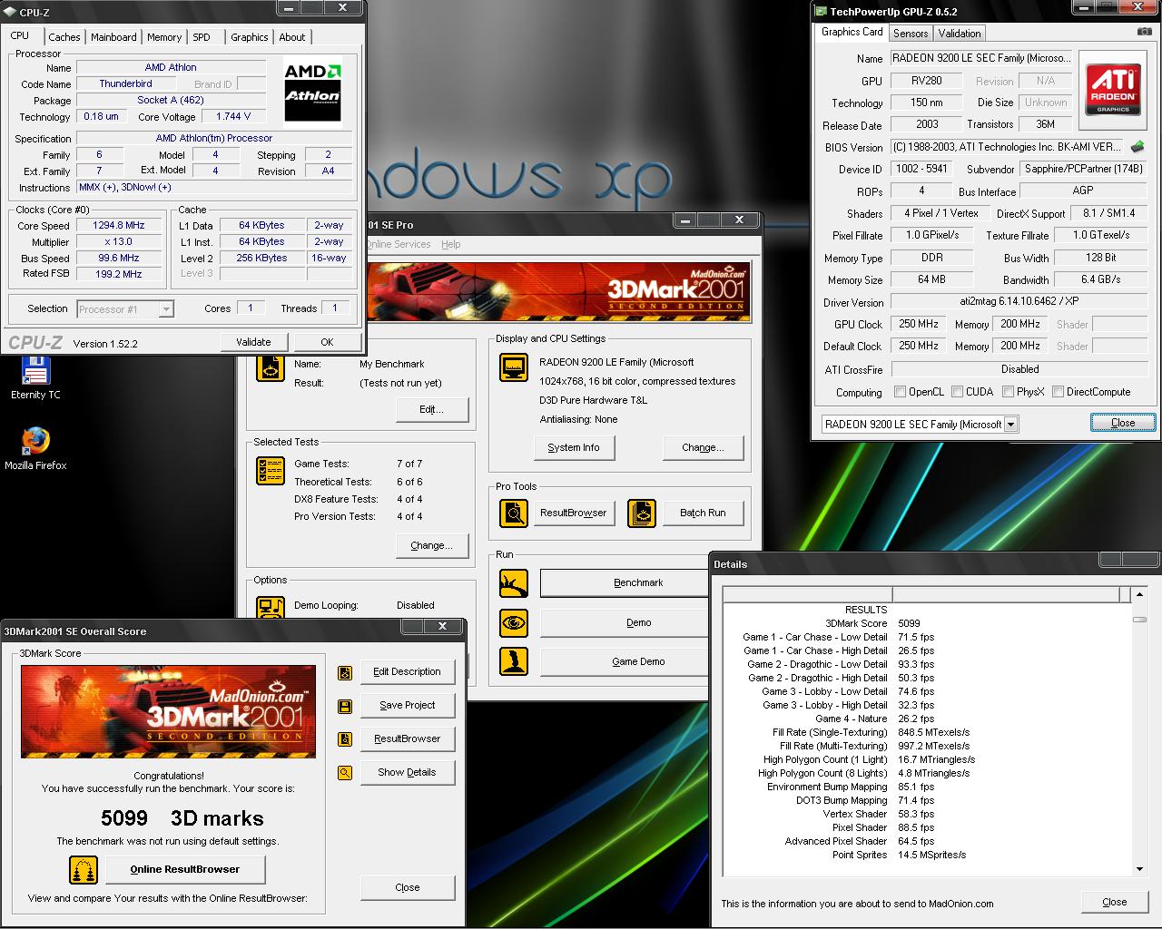Open the Processor #1 selection dropdown
Image resolution: width=1162 pixels, height=929 pixels.
tap(166, 309)
